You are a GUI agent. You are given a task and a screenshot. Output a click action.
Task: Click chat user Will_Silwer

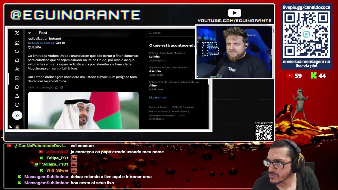[57, 170]
